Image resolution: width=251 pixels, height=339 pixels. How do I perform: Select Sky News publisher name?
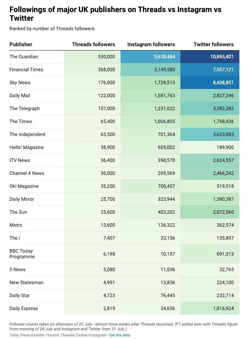20,82
